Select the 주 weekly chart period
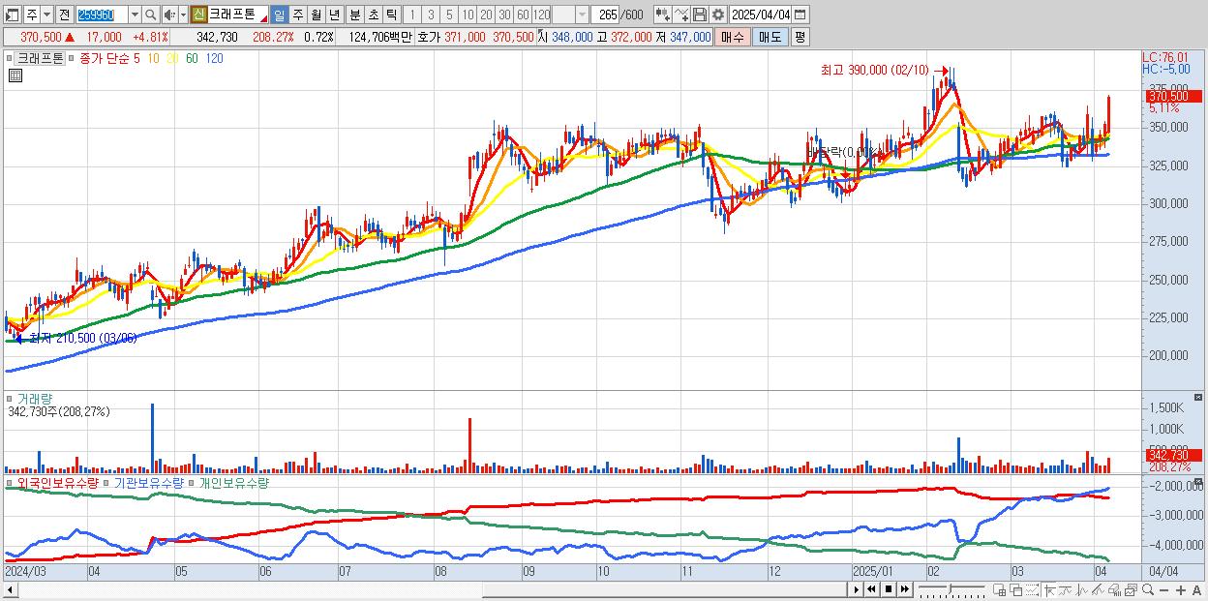This screenshot has height=601, width=1208. [x=297, y=15]
